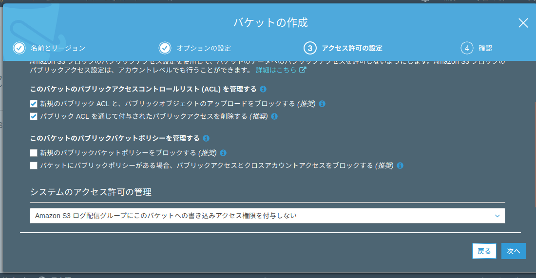Uncheck 新規のパブリック ACL とアップロードをブロックする
The height and width of the screenshot is (278, 536).
(34, 104)
